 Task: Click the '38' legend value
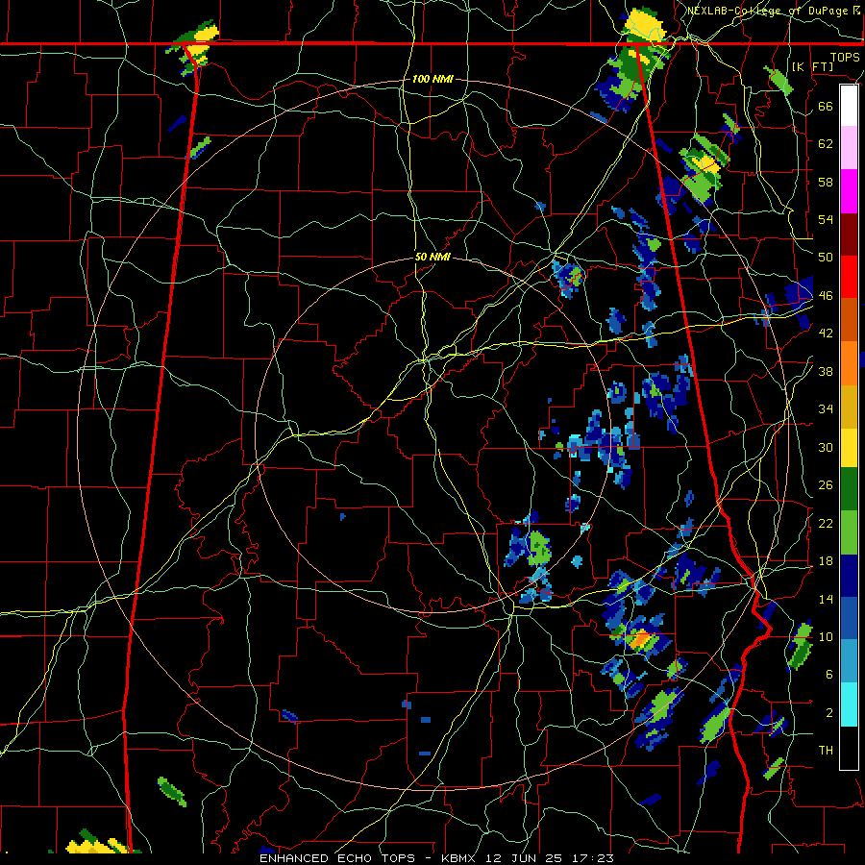click(x=826, y=371)
